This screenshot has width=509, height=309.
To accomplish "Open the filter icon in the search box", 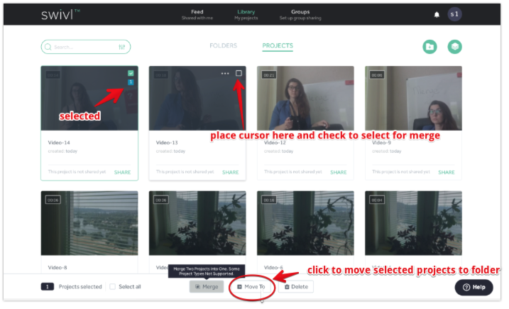I will [122, 48].
